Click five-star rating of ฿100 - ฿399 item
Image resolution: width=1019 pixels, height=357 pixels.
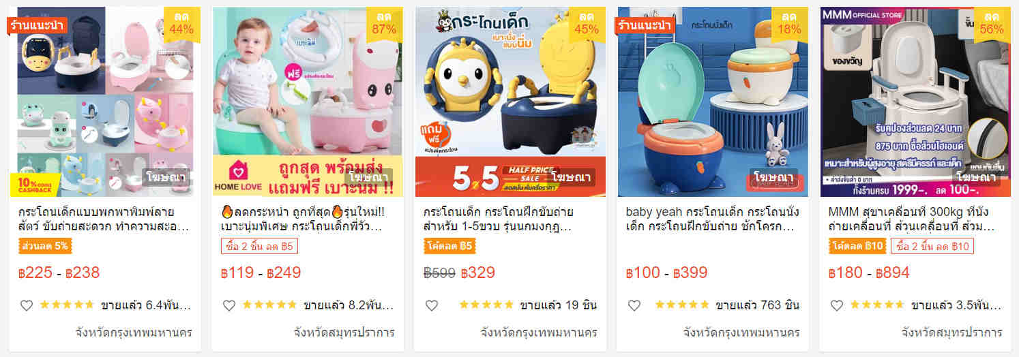tap(682, 305)
